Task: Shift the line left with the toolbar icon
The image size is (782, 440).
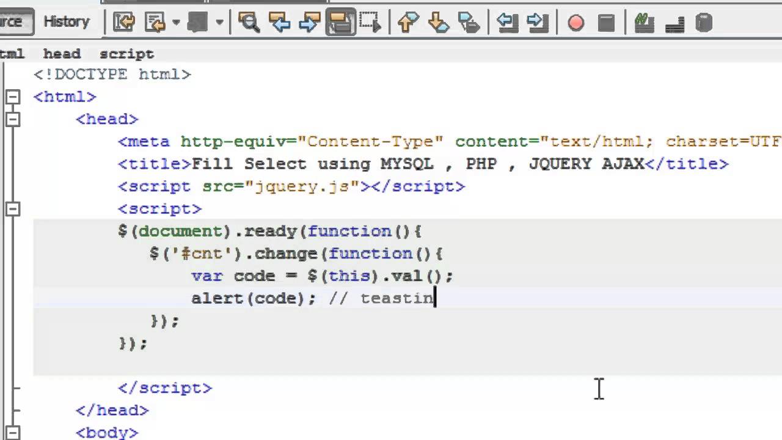Action: (x=507, y=23)
